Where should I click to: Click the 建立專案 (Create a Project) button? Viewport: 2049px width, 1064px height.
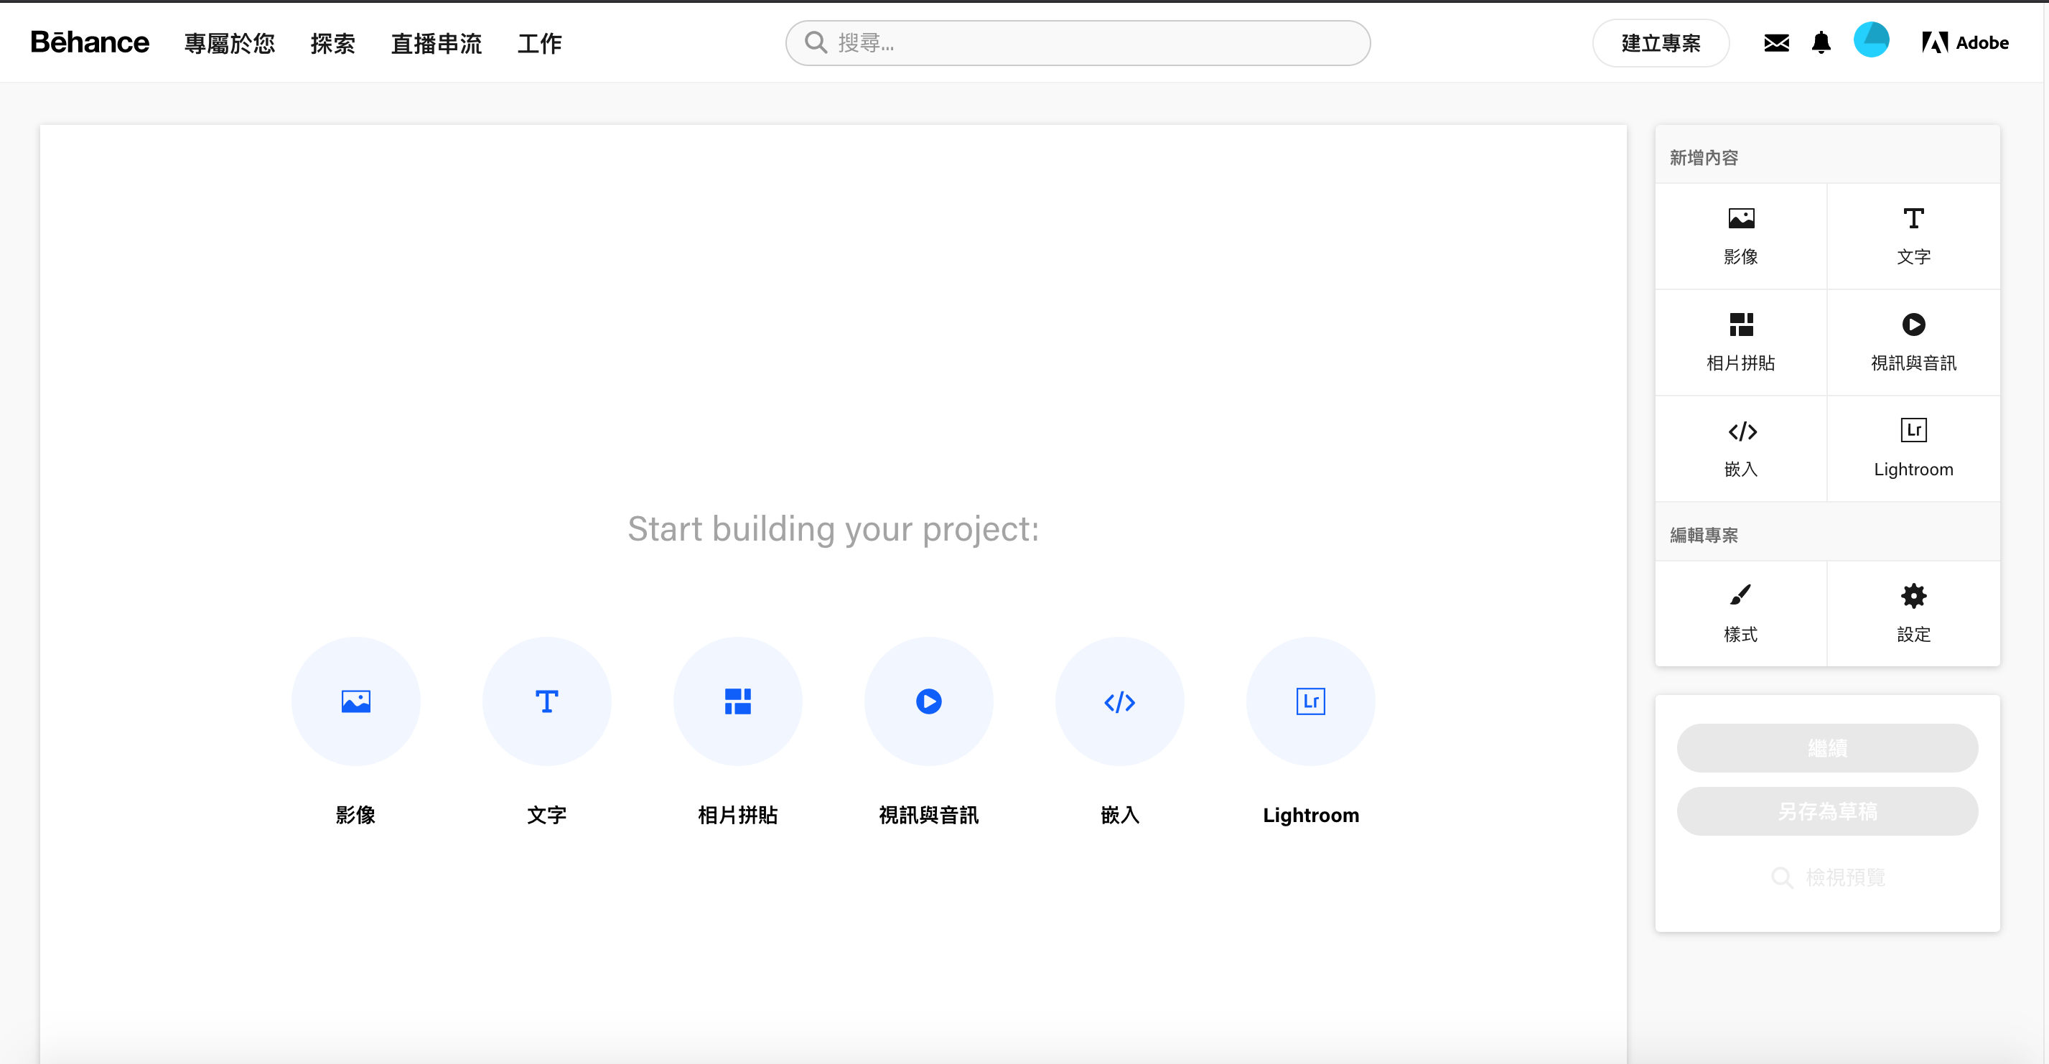(x=1660, y=43)
